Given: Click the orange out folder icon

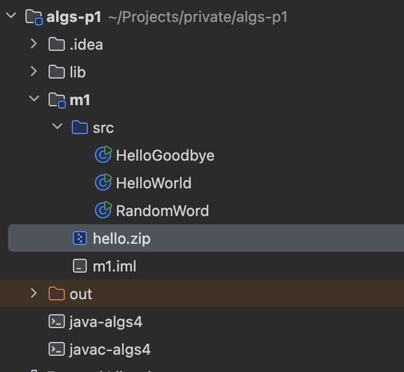Looking at the screenshot, I should point(57,293).
